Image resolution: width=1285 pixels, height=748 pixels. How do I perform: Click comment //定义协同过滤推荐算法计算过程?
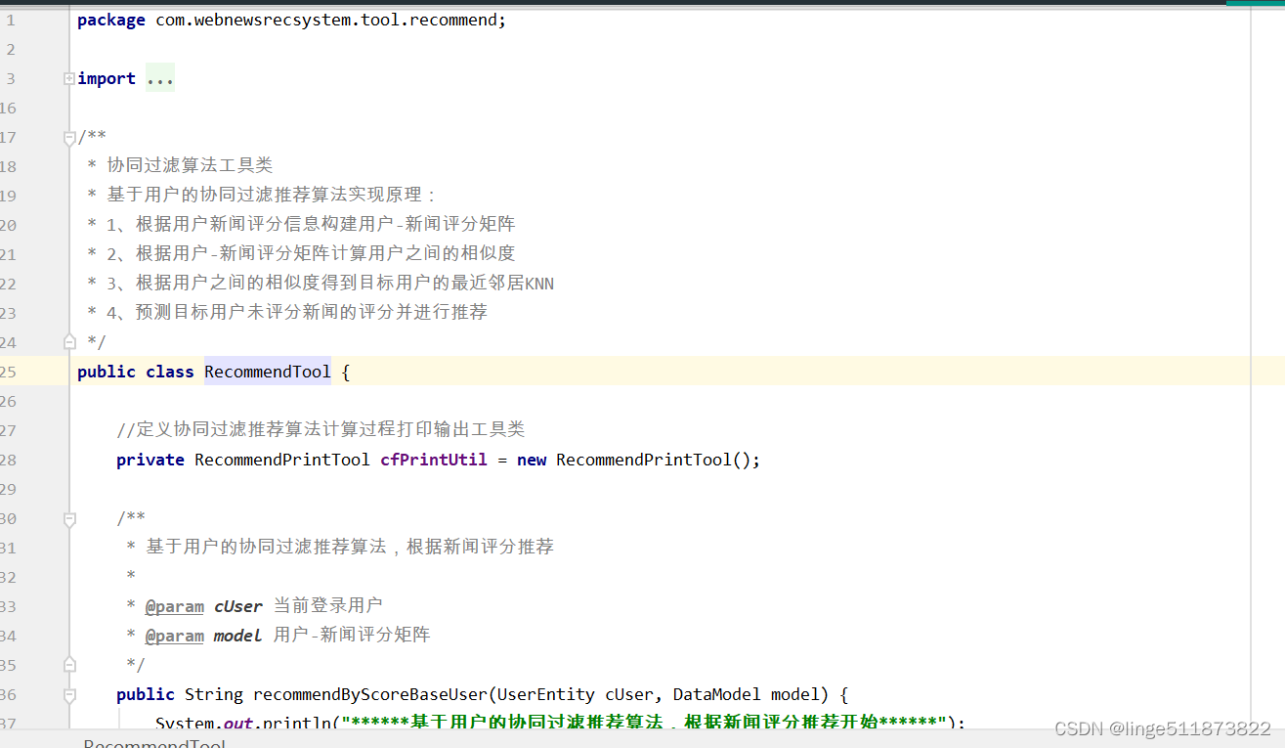pos(321,429)
